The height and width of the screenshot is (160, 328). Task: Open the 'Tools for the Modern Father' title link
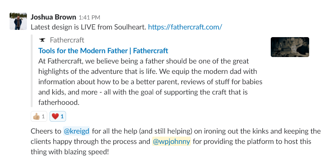click(x=103, y=51)
